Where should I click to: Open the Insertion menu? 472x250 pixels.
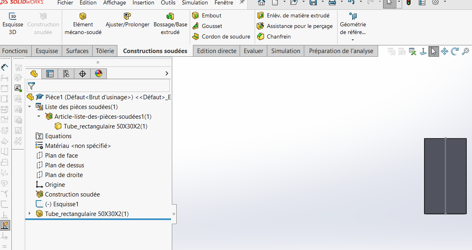(143, 3)
